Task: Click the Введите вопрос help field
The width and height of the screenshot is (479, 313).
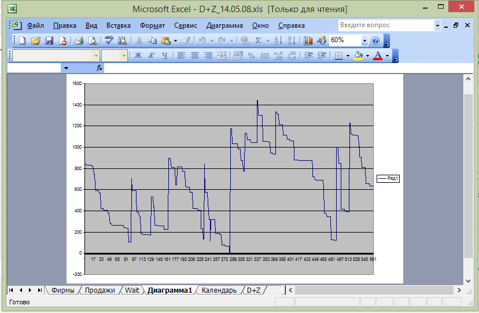Action: [x=385, y=25]
